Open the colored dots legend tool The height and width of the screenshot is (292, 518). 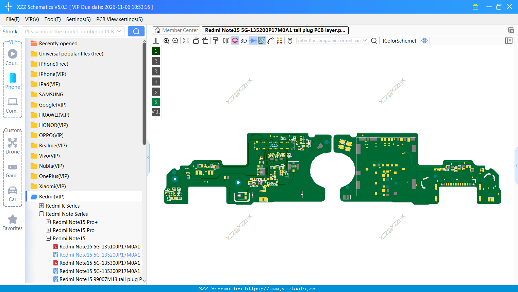(x=280, y=40)
